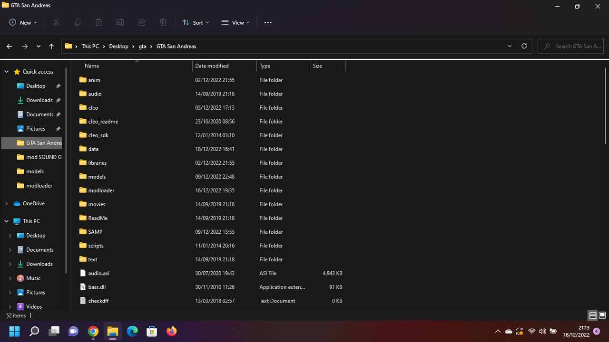Click the volume speaker tray icon
This screenshot has height=342, width=609.
pyautogui.click(x=542, y=331)
